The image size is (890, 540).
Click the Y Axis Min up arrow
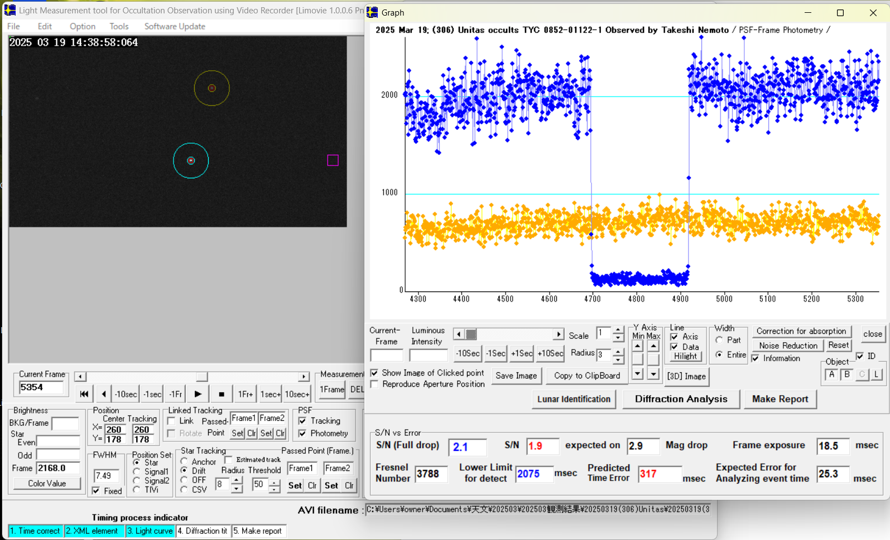pyautogui.click(x=637, y=346)
